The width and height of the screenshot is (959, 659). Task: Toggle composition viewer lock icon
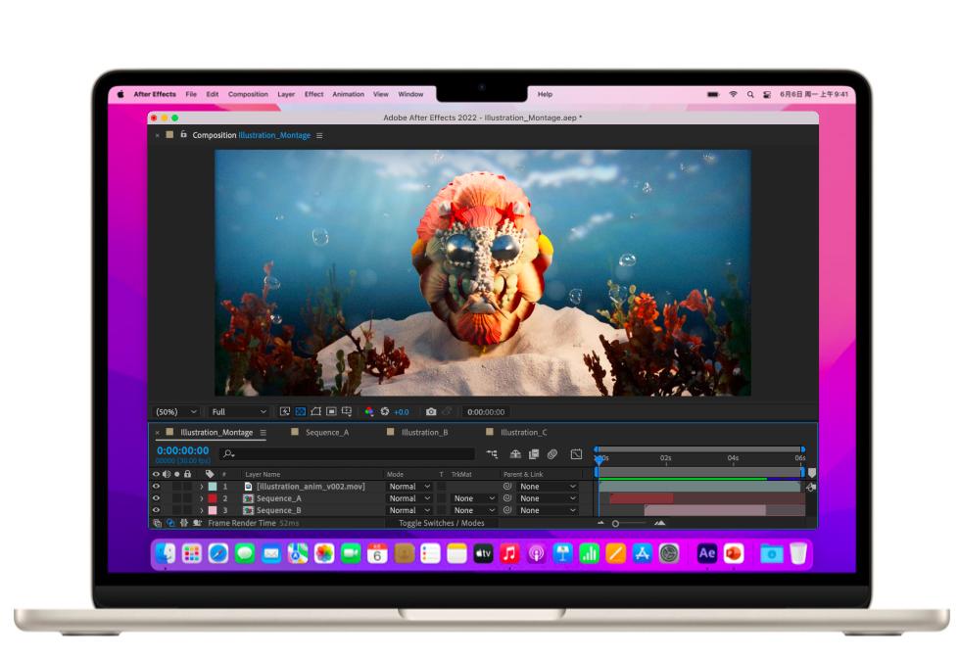(183, 134)
